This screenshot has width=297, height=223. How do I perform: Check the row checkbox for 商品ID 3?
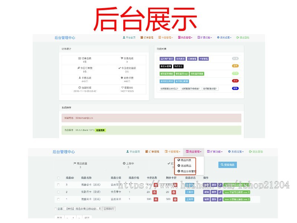(x=58, y=184)
